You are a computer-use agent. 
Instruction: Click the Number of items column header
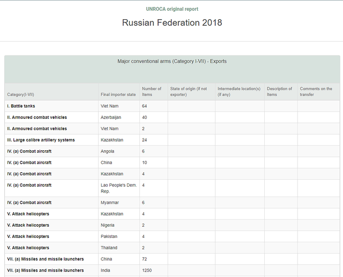(x=152, y=91)
